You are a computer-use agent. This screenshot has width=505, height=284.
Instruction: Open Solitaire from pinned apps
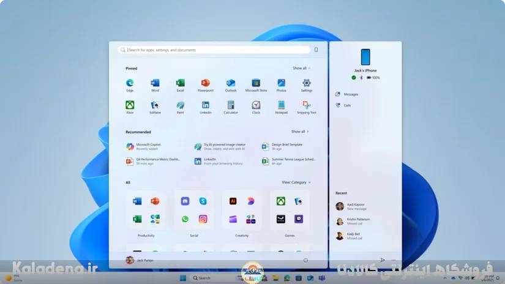155,107
